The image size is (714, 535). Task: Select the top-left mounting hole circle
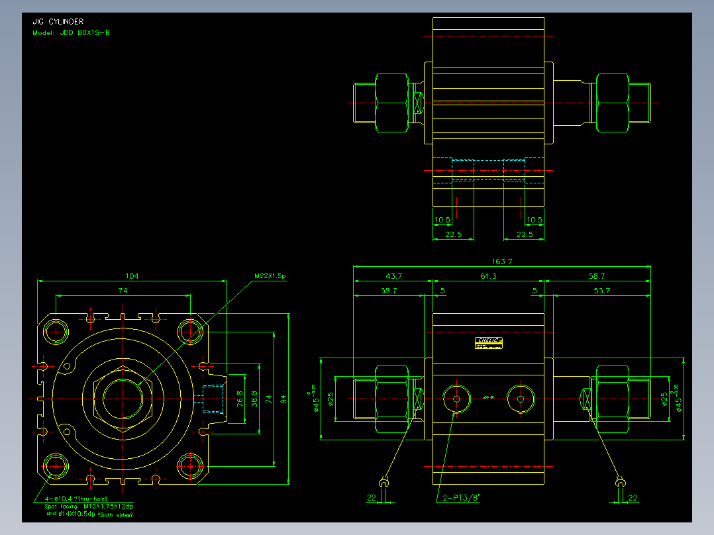tap(56, 332)
